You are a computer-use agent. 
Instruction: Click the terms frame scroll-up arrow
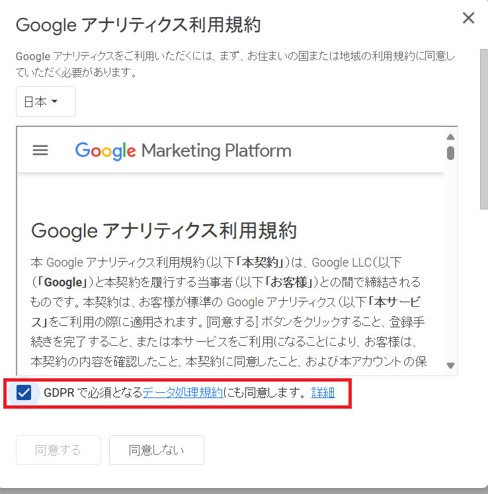point(450,137)
